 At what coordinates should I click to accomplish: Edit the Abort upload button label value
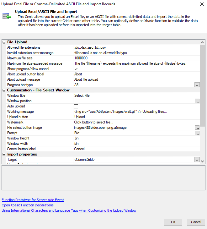point(137,74)
